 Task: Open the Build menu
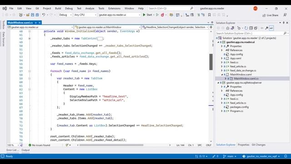tap(58, 8)
